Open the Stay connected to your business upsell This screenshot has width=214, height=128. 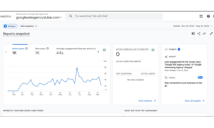click(183, 84)
